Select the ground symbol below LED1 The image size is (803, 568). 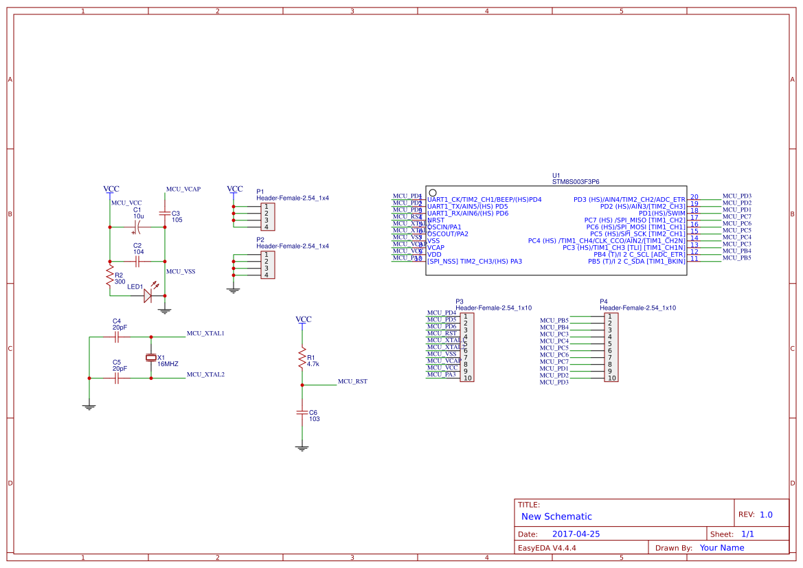click(164, 310)
